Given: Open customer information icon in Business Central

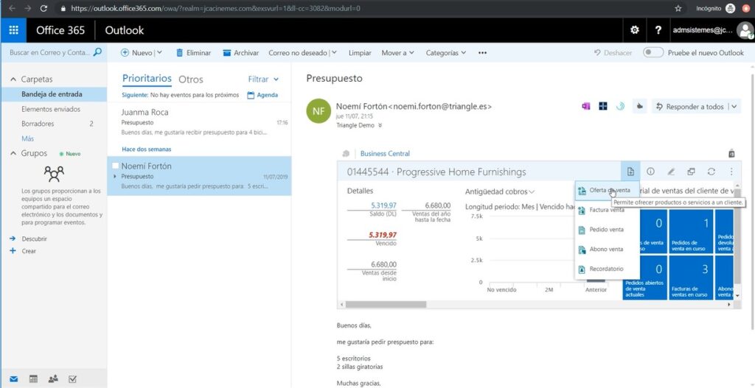Looking at the screenshot, I should (651, 172).
